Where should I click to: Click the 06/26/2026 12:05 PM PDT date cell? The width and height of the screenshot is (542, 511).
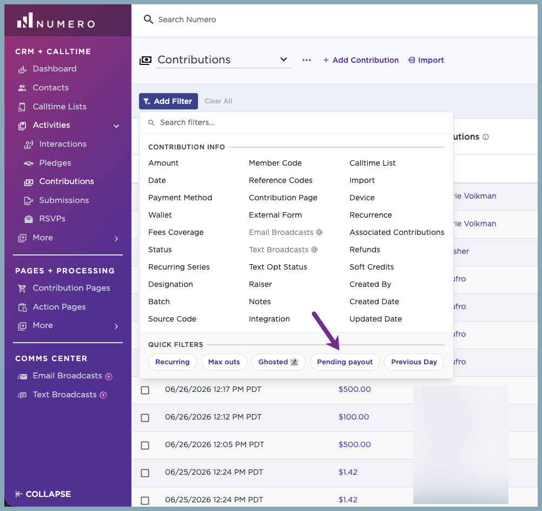(214, 444)
